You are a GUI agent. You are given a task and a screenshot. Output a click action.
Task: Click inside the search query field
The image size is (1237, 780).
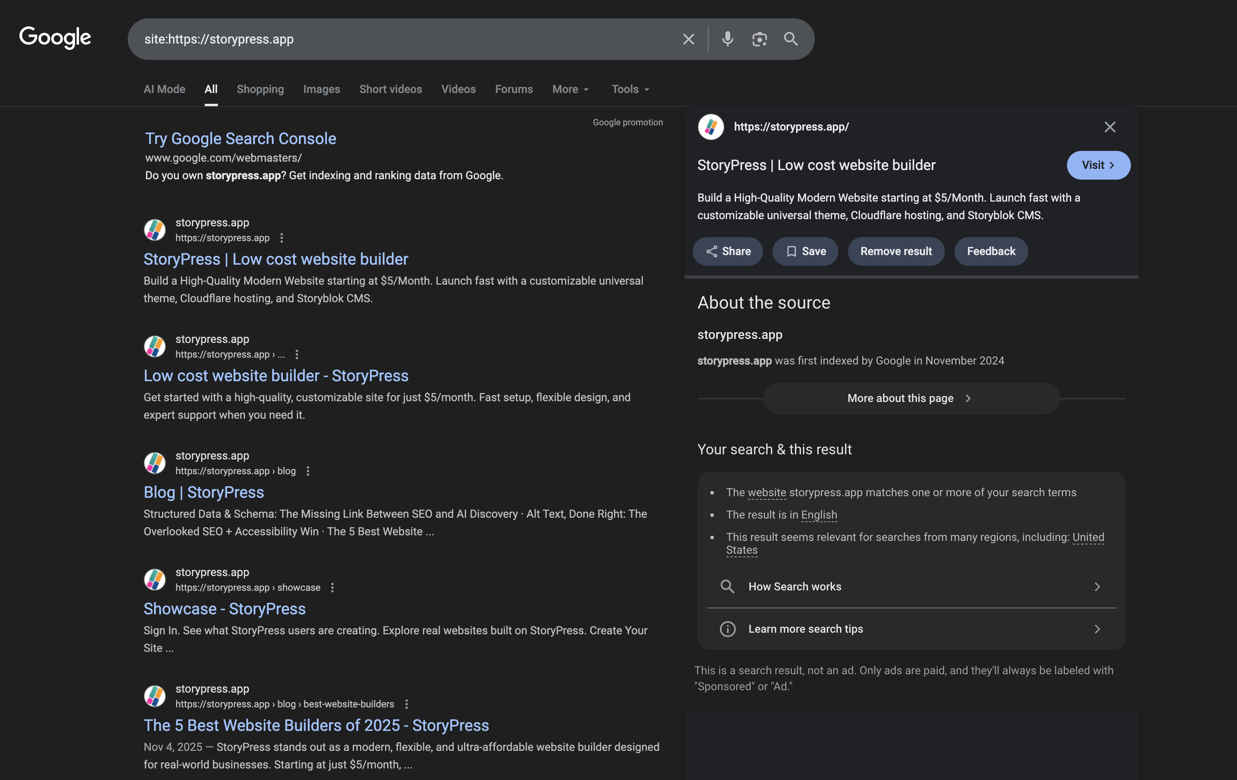coord(401,39)
